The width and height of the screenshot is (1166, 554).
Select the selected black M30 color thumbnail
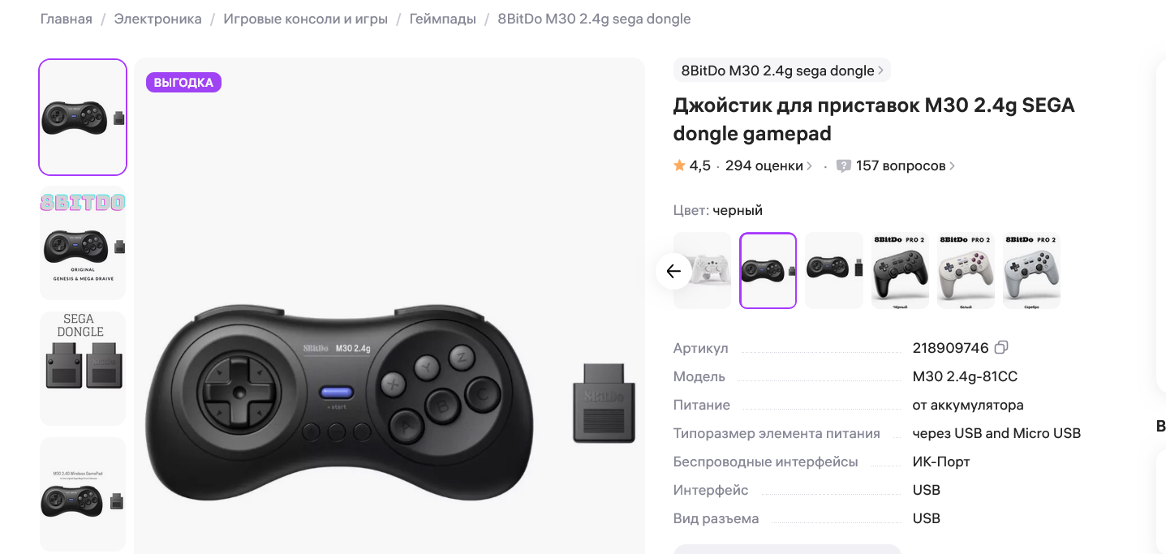(768, 271)
